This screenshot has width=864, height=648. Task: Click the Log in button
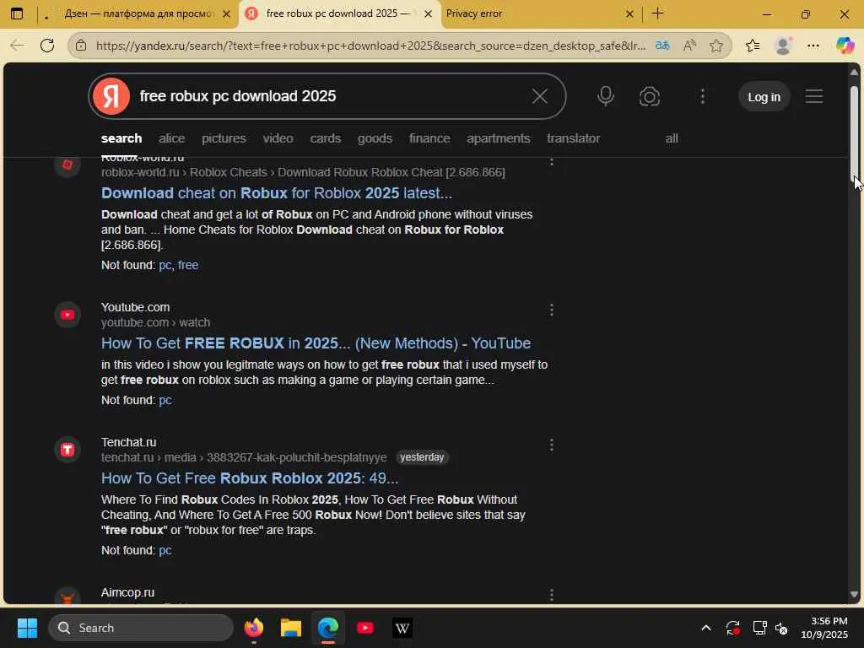point(764,96)
